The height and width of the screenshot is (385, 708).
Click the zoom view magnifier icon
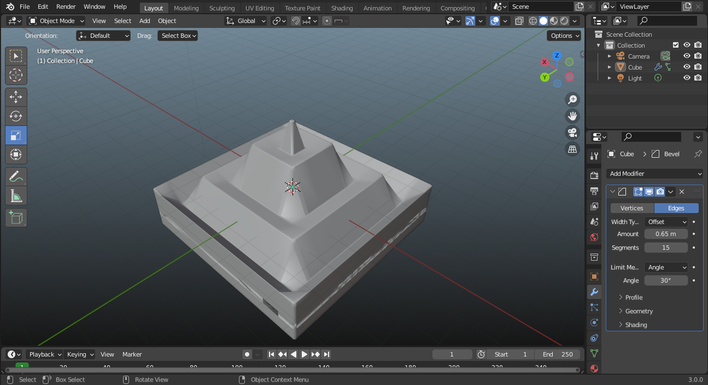coord(572,100)
